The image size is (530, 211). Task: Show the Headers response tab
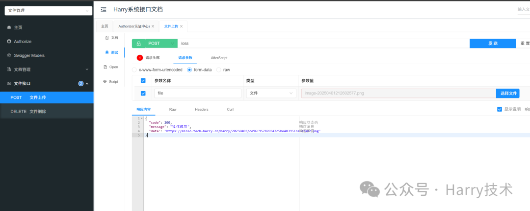(202, 110)
